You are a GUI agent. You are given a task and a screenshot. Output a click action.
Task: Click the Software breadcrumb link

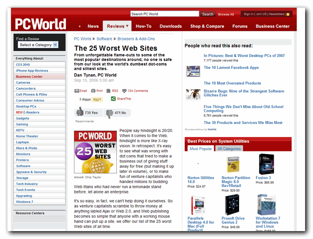[x=104, y=39]
